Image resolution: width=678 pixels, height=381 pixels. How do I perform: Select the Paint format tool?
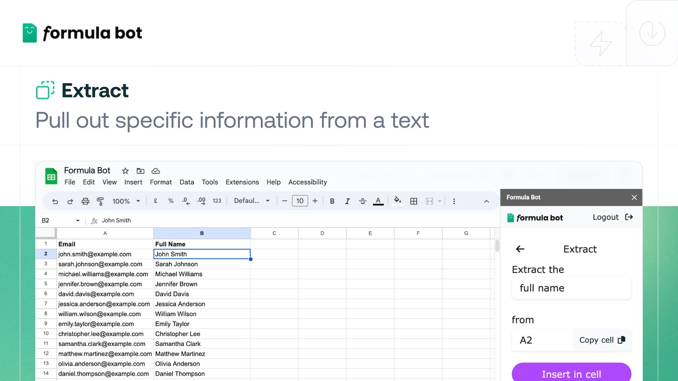(x=100, y=201)
